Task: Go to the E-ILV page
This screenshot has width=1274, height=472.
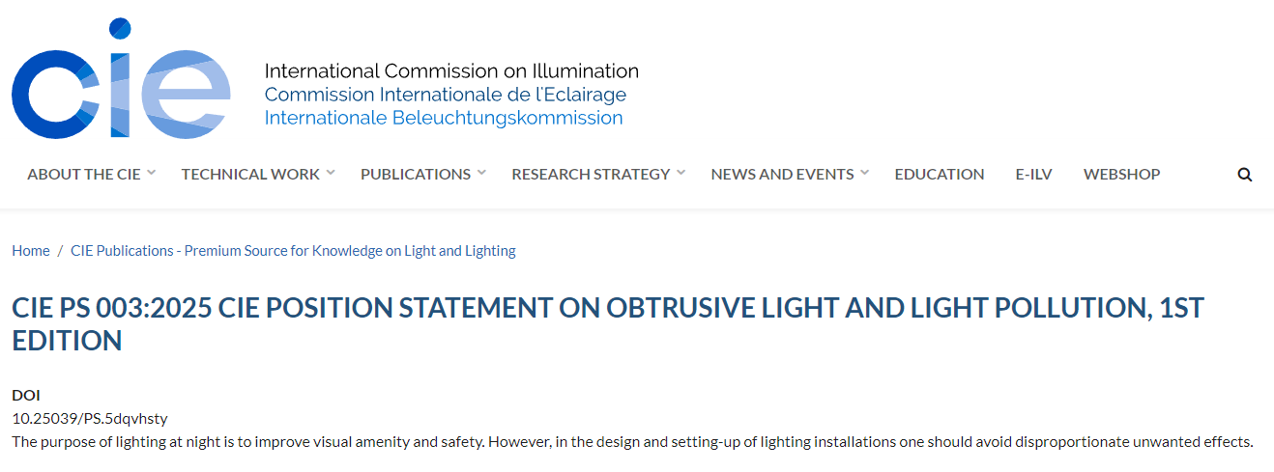Action: (x=1033, y=175)
